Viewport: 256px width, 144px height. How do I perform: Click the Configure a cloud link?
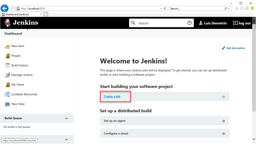point(116,134)
